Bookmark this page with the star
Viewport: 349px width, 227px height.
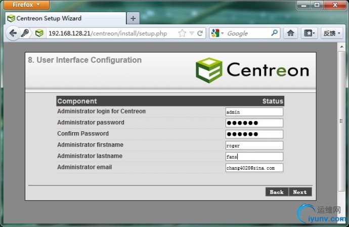(x=182, y=33)
